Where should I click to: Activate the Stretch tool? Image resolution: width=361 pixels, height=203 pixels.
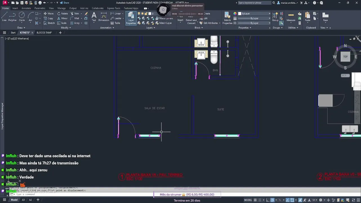coord(49,23)
